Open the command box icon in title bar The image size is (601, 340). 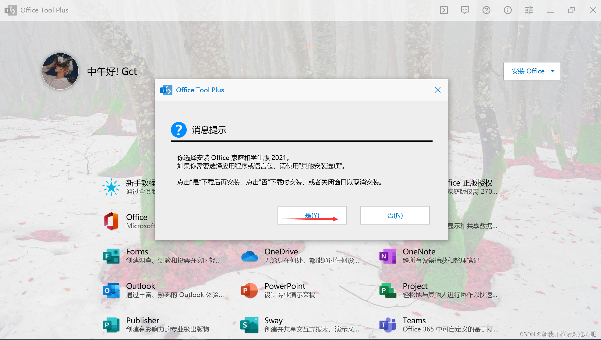pos(444,10)
